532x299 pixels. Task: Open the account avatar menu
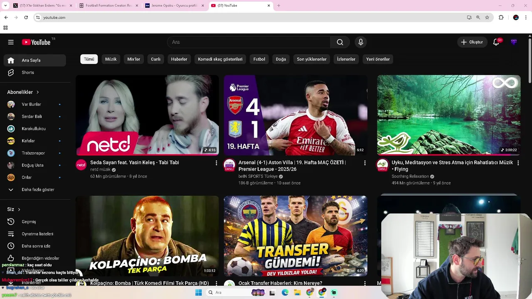point(514,42)
